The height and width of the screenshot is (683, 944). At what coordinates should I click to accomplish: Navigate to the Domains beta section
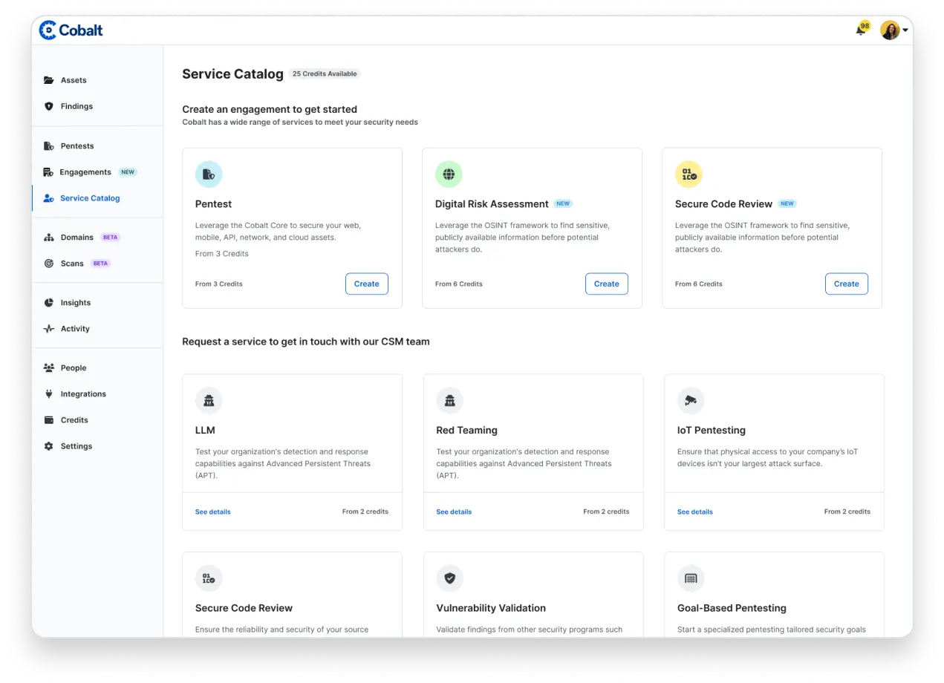77,237
